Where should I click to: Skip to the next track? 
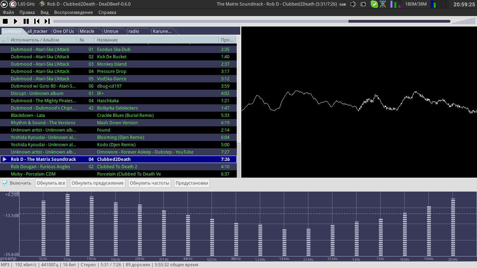click(x=47, y=21)
